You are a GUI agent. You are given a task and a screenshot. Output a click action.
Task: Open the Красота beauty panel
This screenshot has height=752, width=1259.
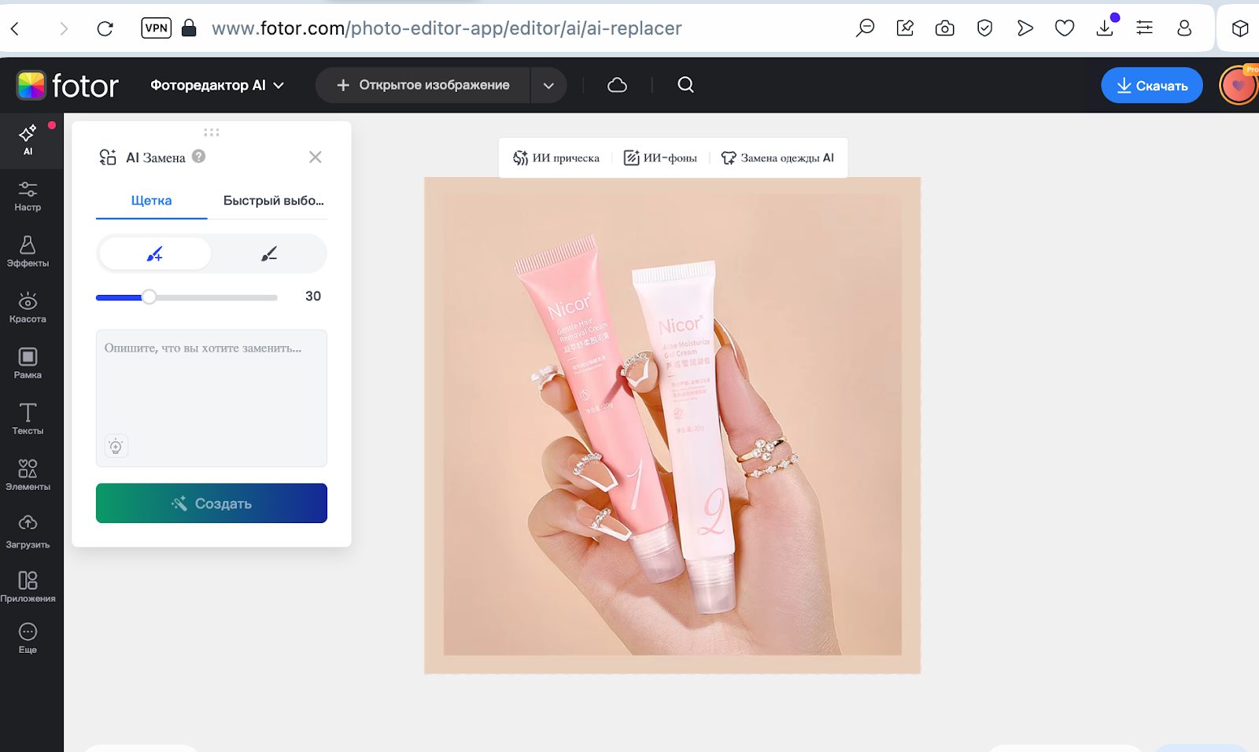[x=28, y=308]
